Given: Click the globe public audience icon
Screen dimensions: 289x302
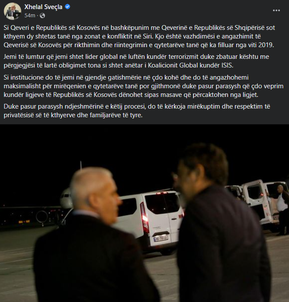Looking at the screenshot, I should (x=42, y=16).
